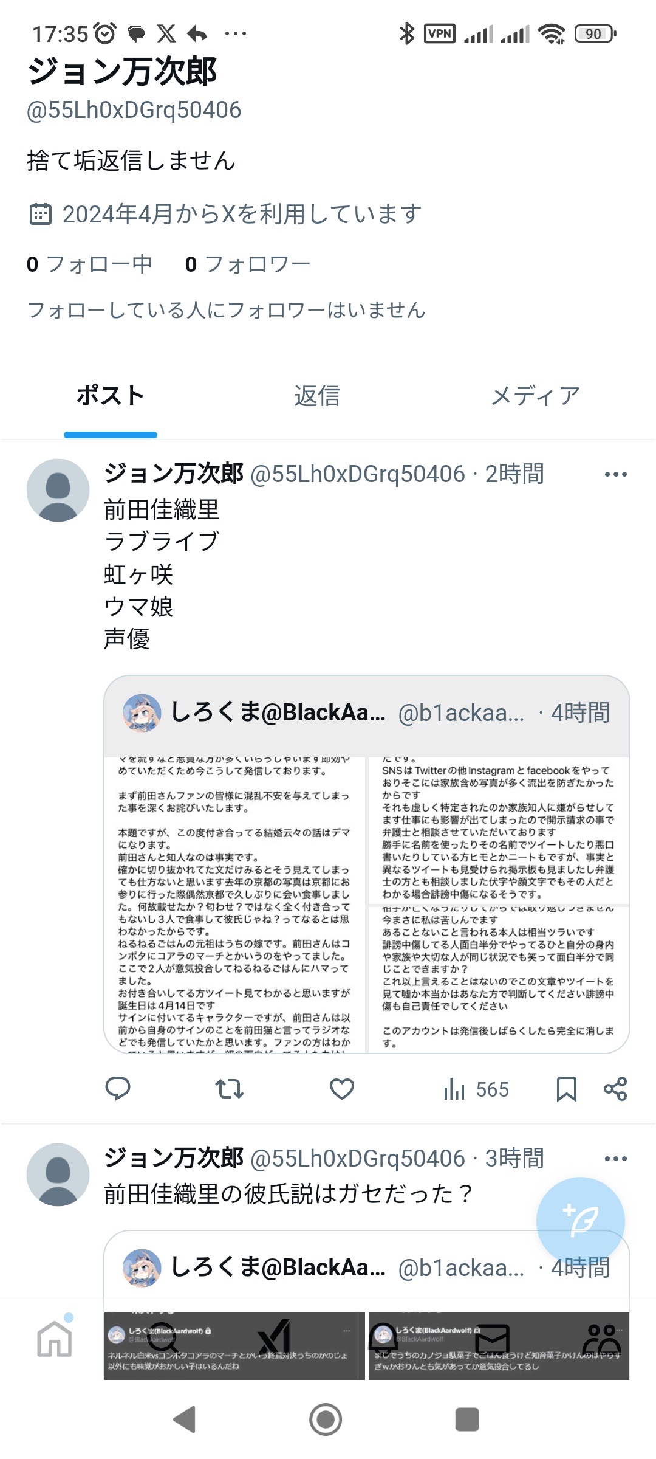Open Notifications bell in bottom navigation
The height and width of the screenshot is (1459, 656).
[383, 1339]
